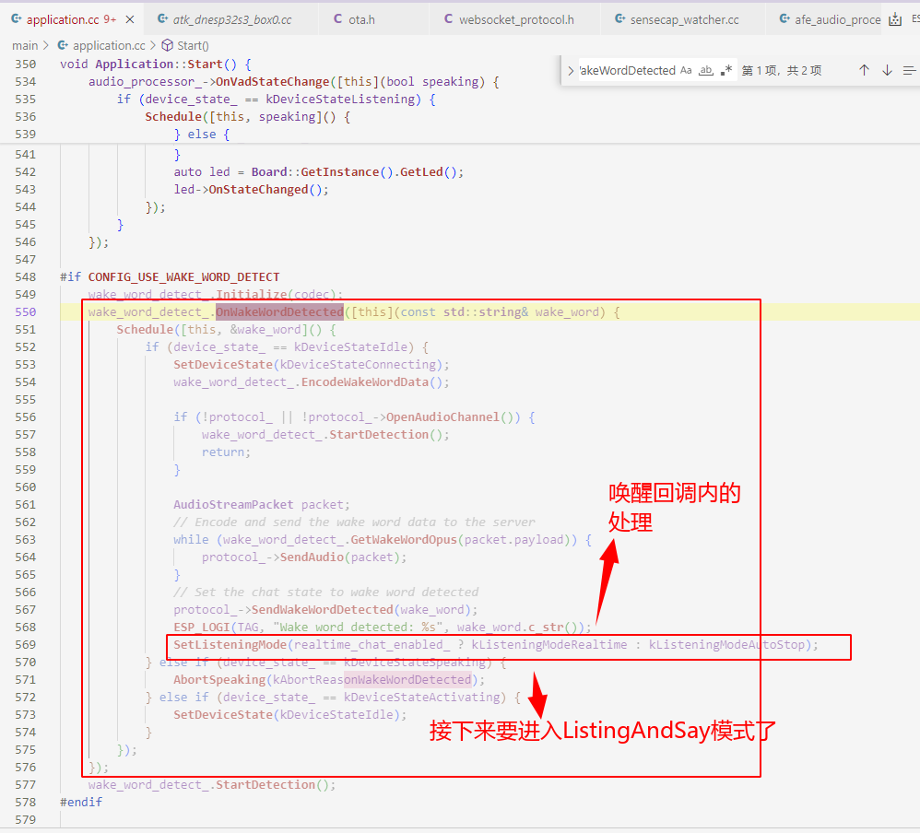Click the download-style icon in the editor title bar
The width and height of the screenshot is (920, 833).
[x=895, y=19]
